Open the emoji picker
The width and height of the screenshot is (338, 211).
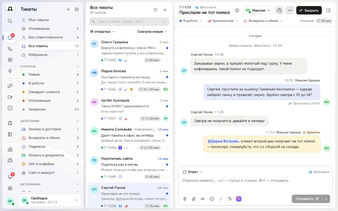point(212,199)
